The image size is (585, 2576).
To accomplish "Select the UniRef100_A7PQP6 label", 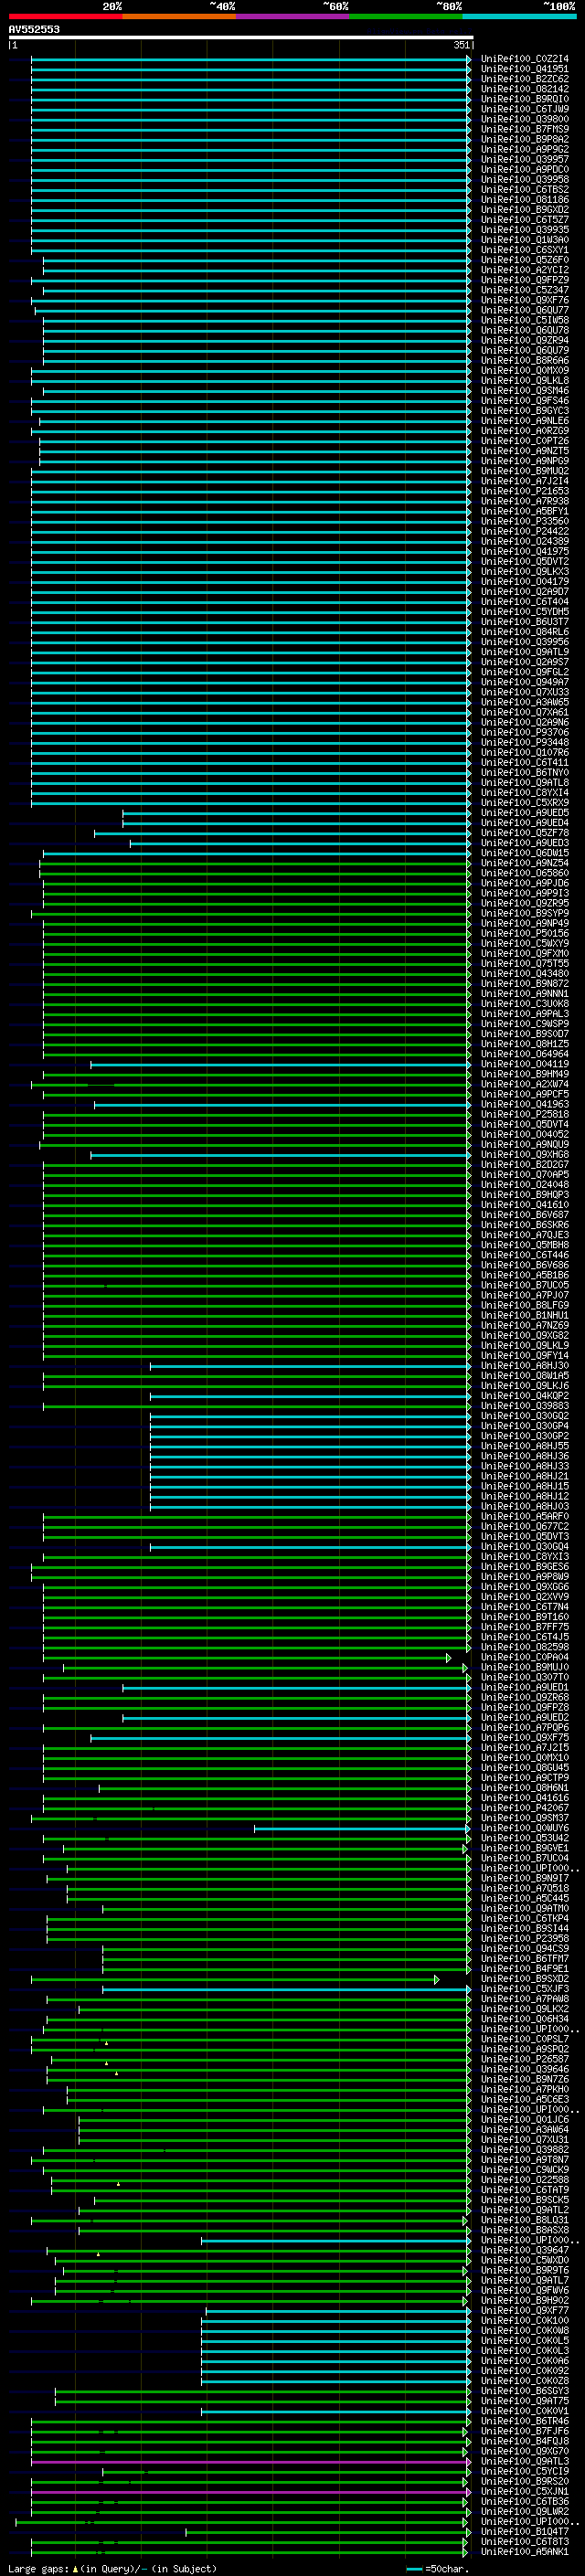I will tap(524, 1728).
